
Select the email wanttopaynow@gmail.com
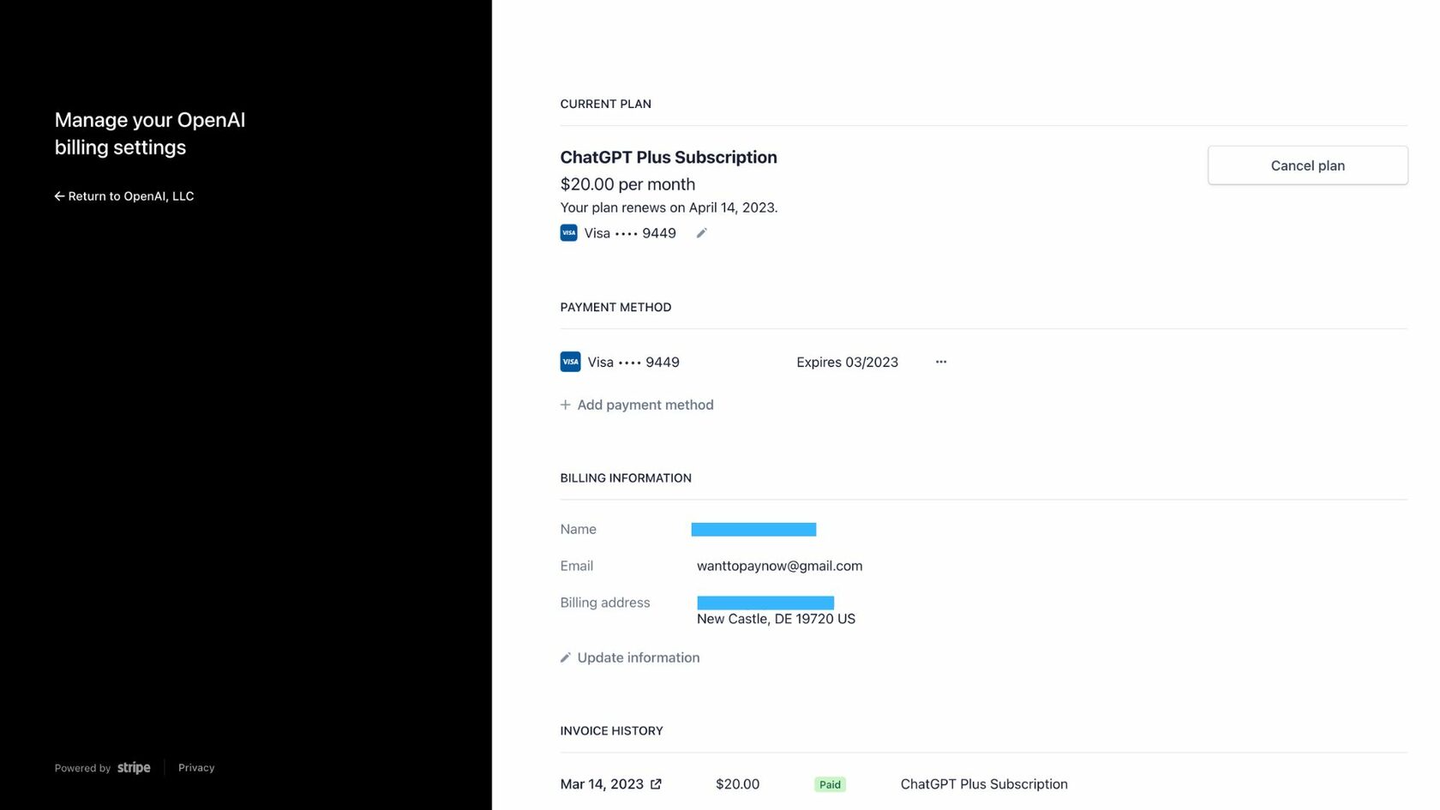tap(779, 566)
